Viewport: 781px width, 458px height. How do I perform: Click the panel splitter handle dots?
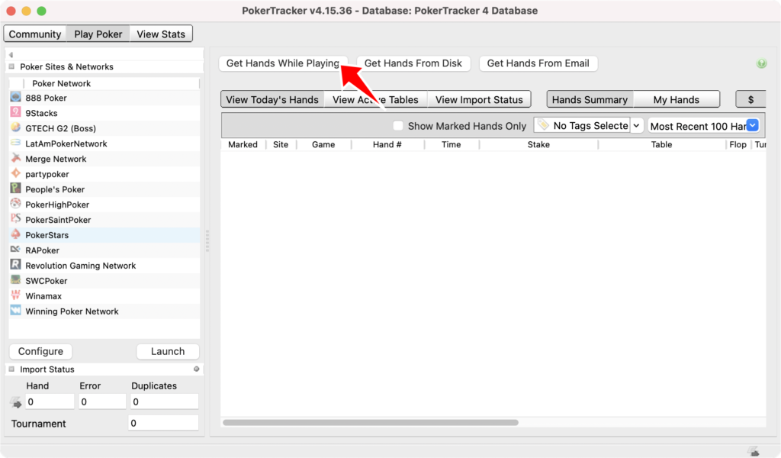207,240
